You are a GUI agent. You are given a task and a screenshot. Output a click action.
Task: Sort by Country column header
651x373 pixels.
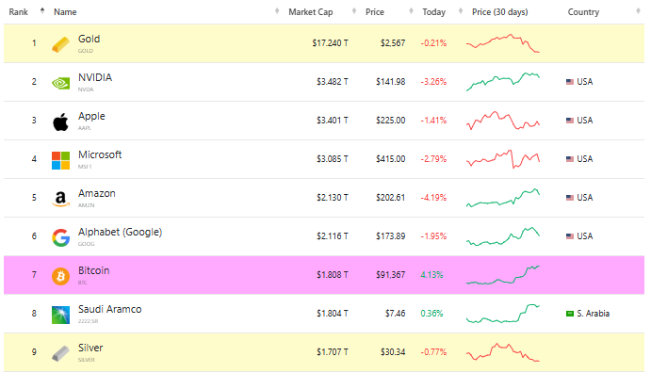point(583,12)
